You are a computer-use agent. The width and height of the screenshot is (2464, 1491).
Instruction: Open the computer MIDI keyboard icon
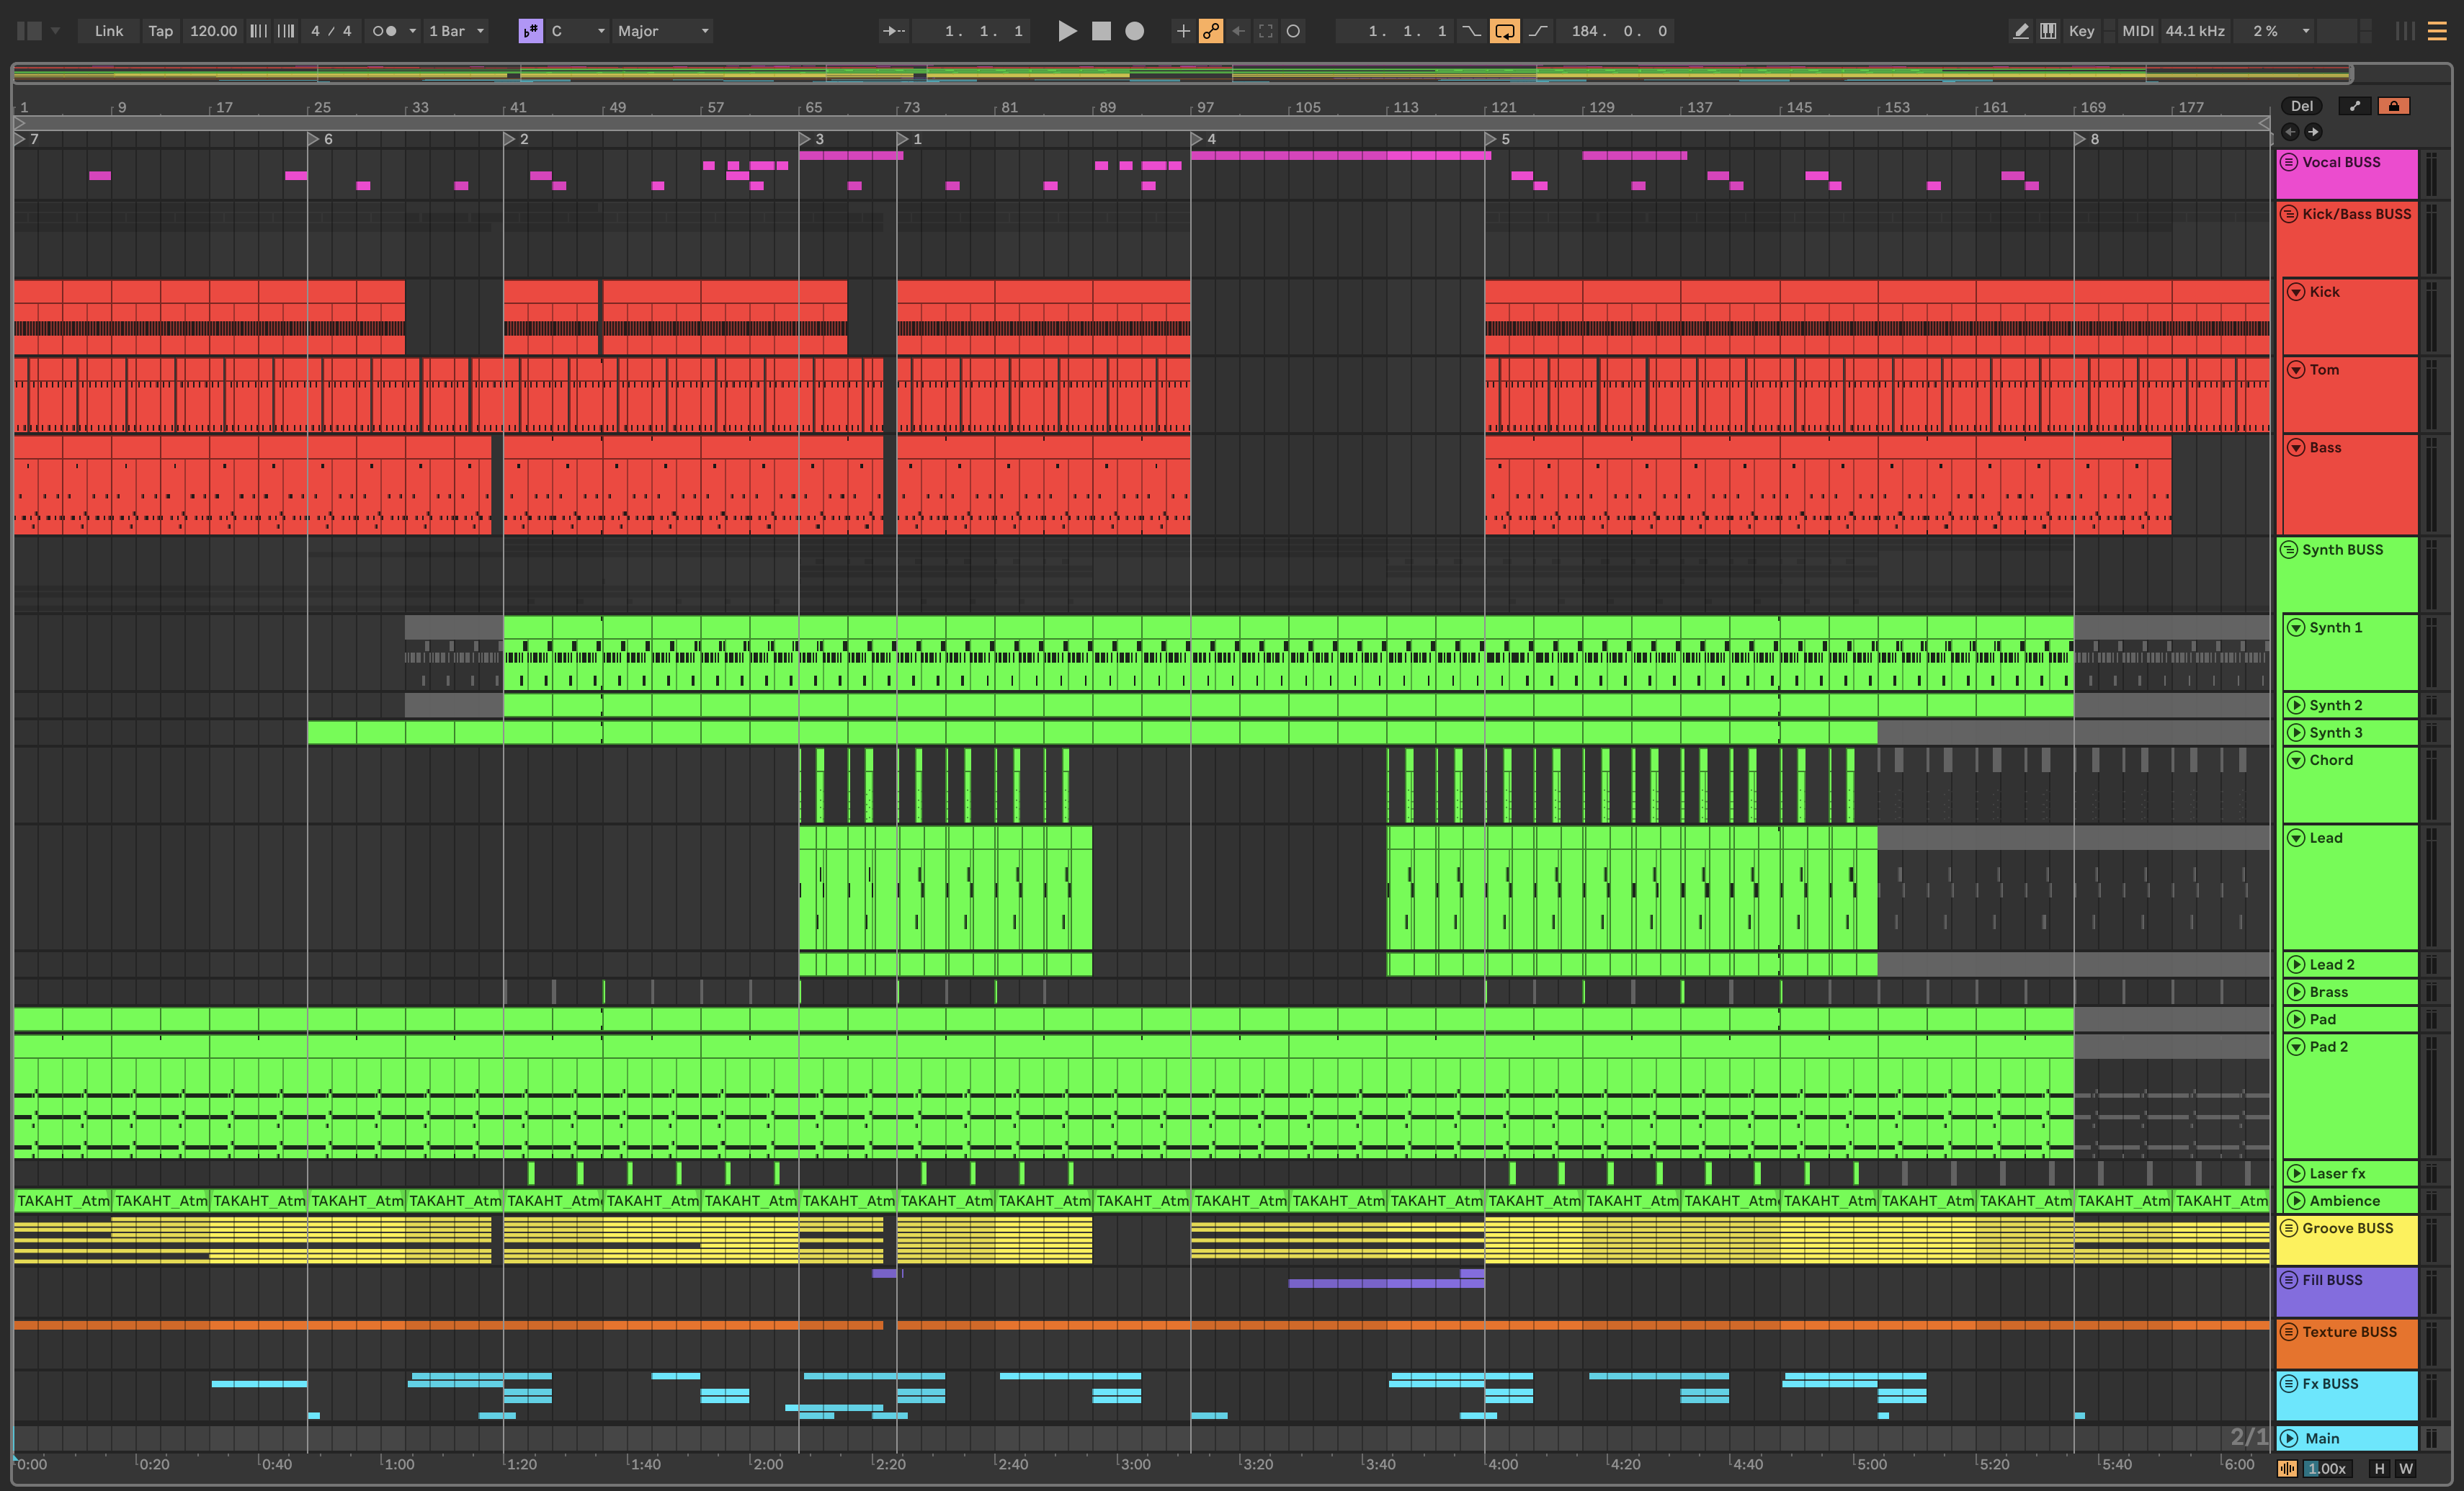pyautogui.click(x=2048, y=31)
